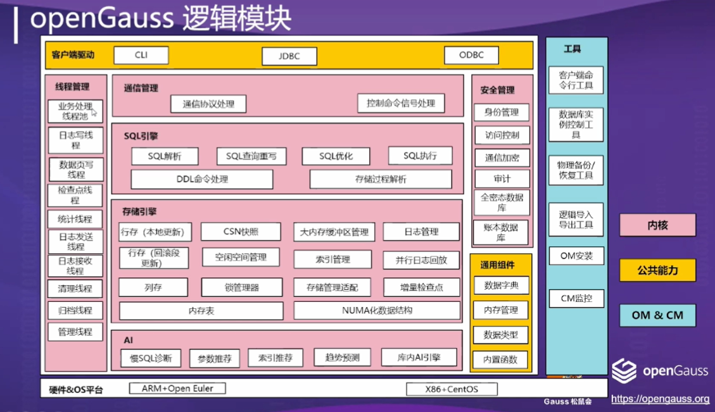Click the 数据字典 component box
The width and height of the screenshot is (715, 412).
pos(501,285)
